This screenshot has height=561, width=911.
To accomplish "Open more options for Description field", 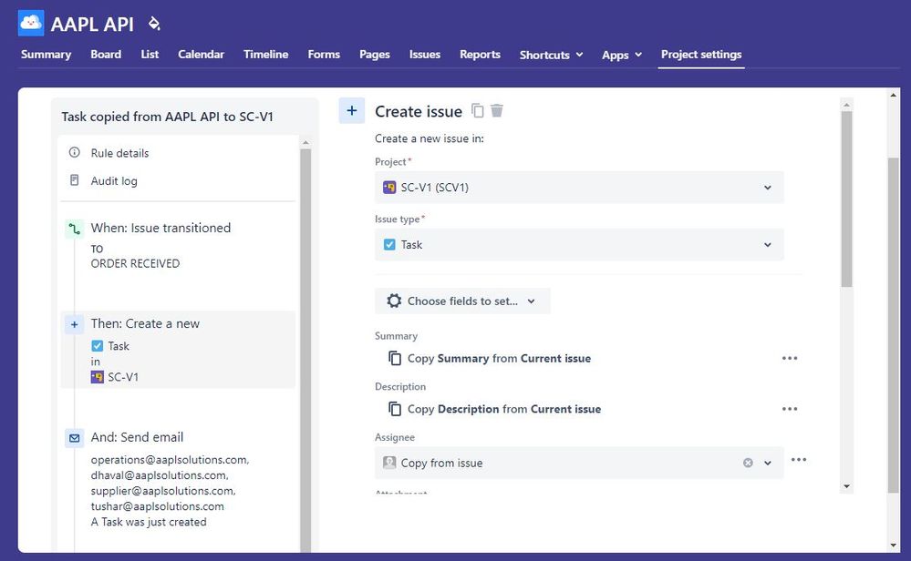I will click(x=790, y=409).
